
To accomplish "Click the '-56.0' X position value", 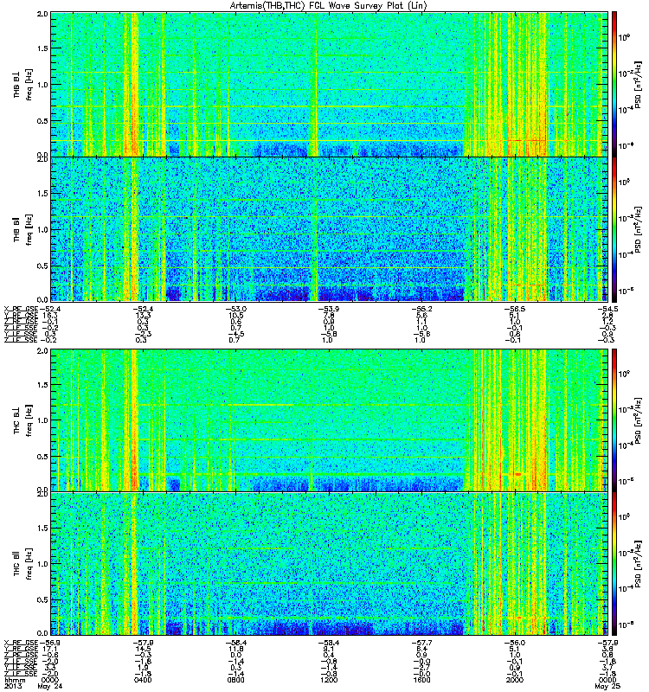I will click(515, 643).
